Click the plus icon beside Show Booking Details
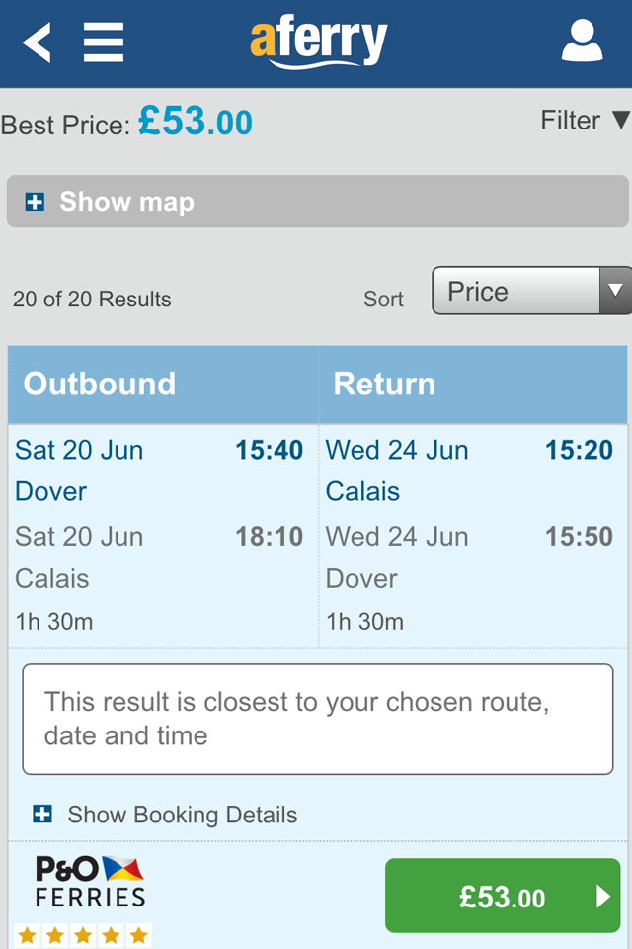The width and height of the screenshot is (632, 949). pyautogui.click(x=42, y=814)
